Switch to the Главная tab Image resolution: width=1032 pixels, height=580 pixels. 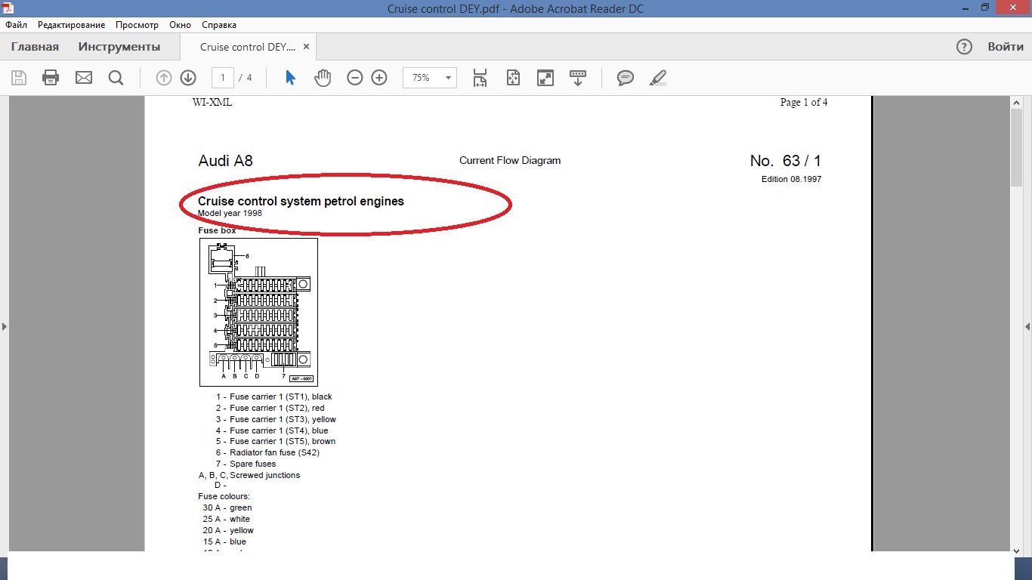tap(35, 47)
